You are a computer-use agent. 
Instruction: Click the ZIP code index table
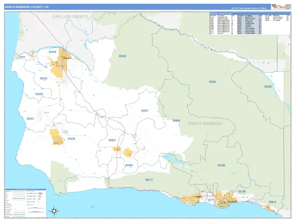[250, 23]
